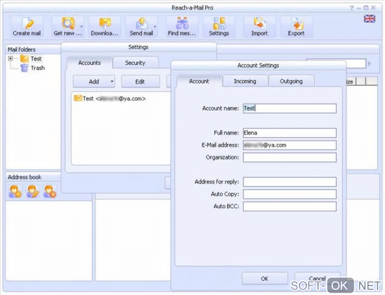This screenshot has height=295, width=385.
Task: Click the help question mark in title bar
Action: 352,8
